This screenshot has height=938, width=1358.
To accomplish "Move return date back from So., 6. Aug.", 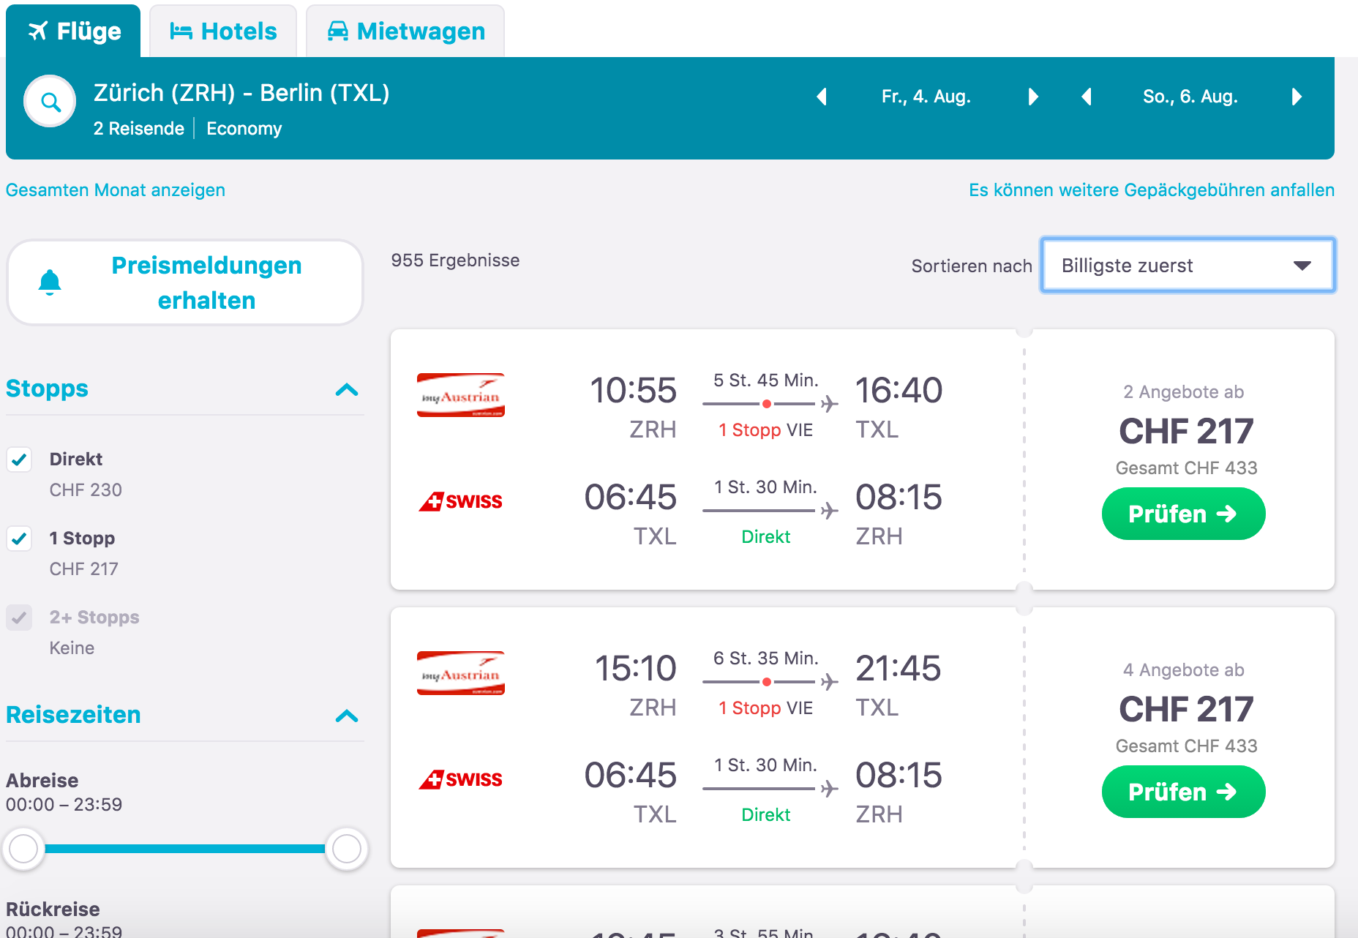I will pyautogui.click(x=1087, y=97).
